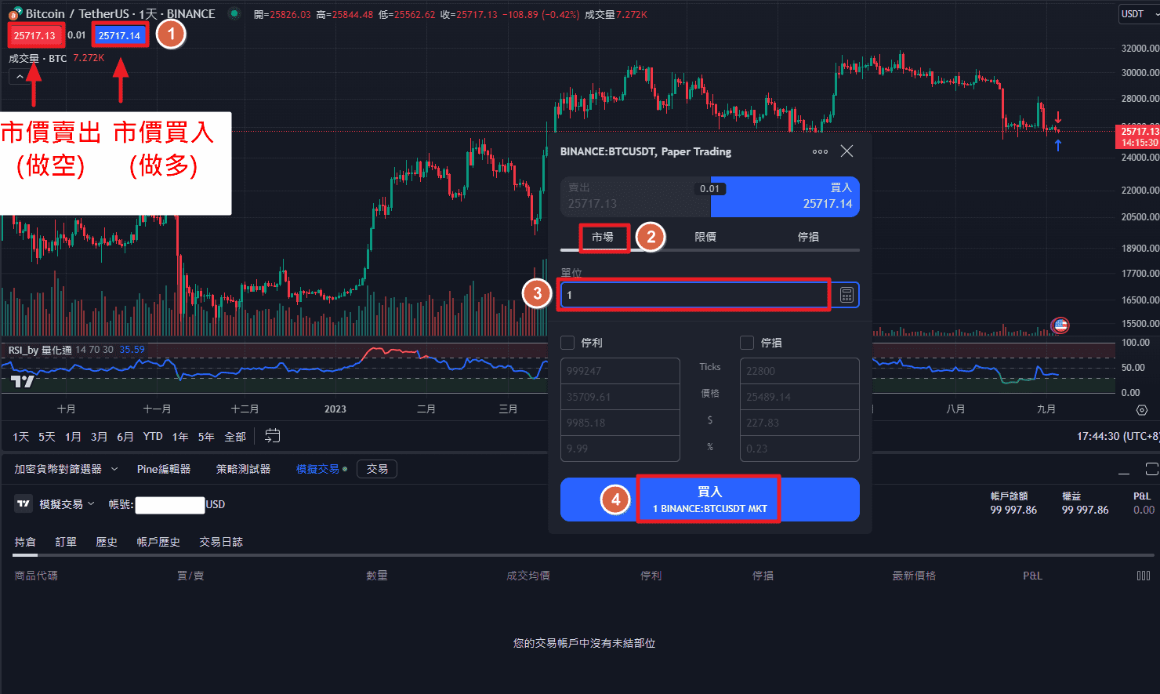Open the units calculator icon
Viewport: 1160px width, 694px height.
(846, 295)
